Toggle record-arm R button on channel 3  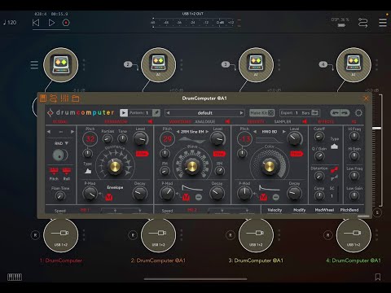pos(231,235)
